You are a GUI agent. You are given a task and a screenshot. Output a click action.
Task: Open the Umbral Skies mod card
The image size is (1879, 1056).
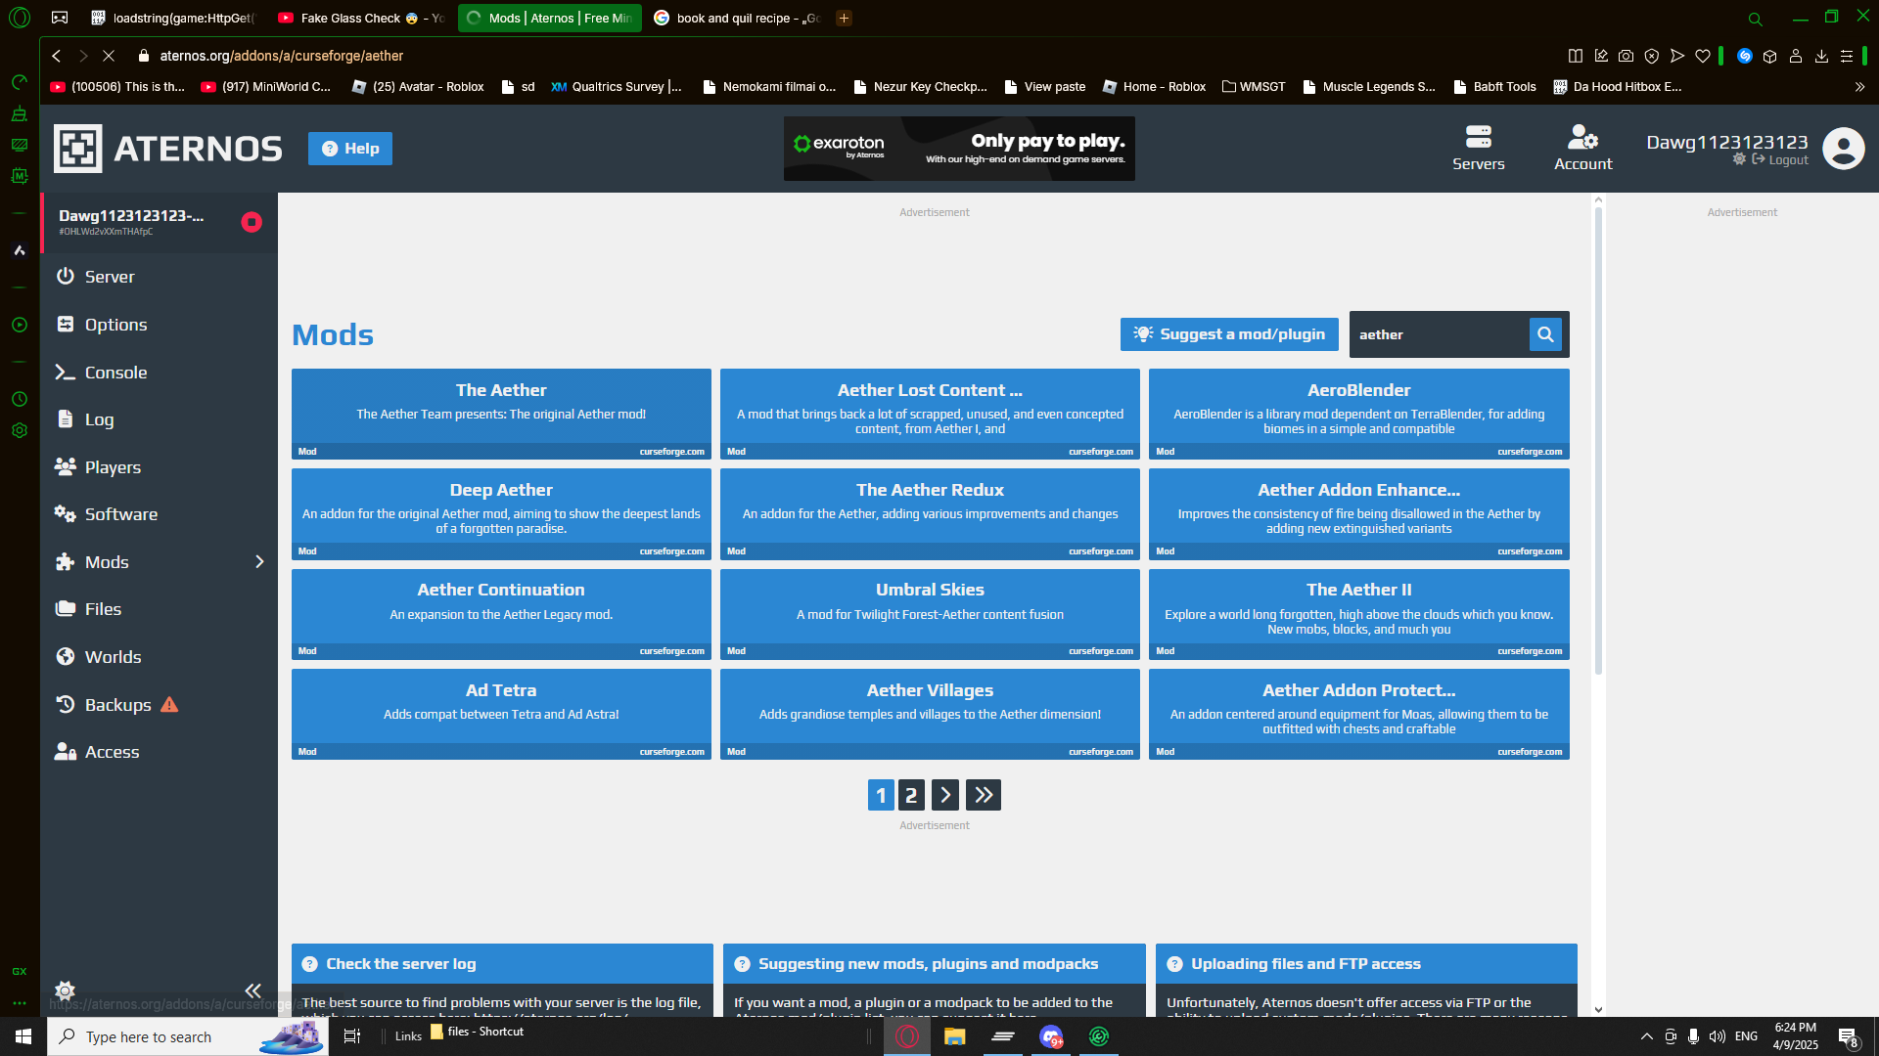930,614
